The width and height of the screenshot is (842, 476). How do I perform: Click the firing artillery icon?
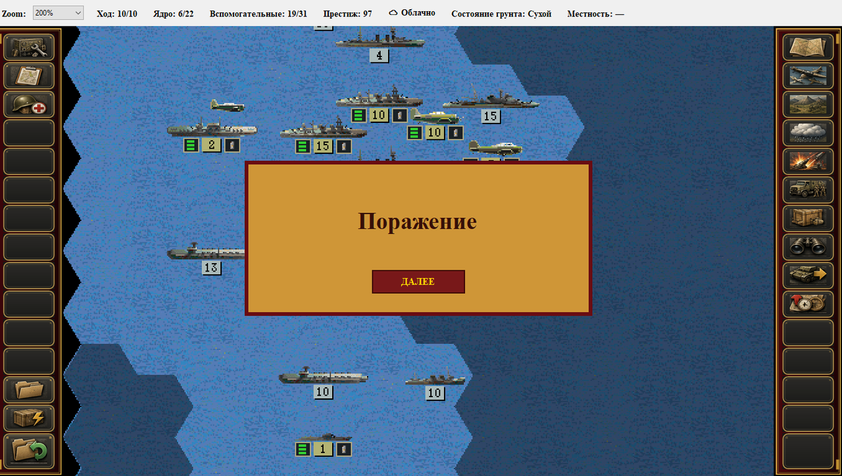[808, 162]
